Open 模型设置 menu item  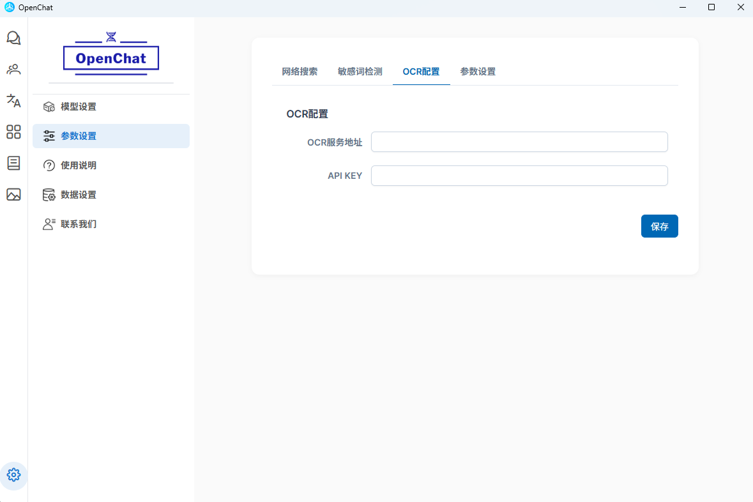pyautogui.click(x=111, y=107)
